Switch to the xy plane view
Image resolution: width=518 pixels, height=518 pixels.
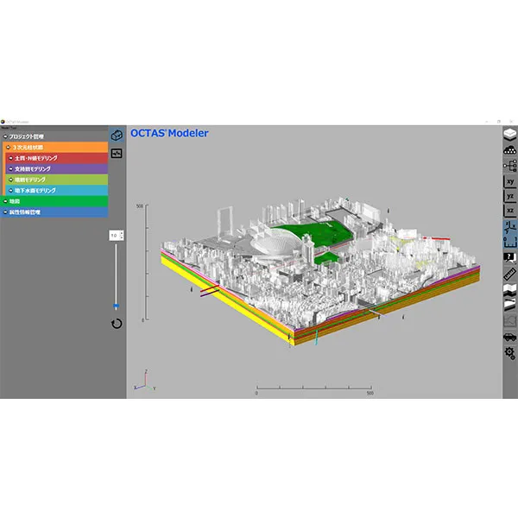click(509, 181)
